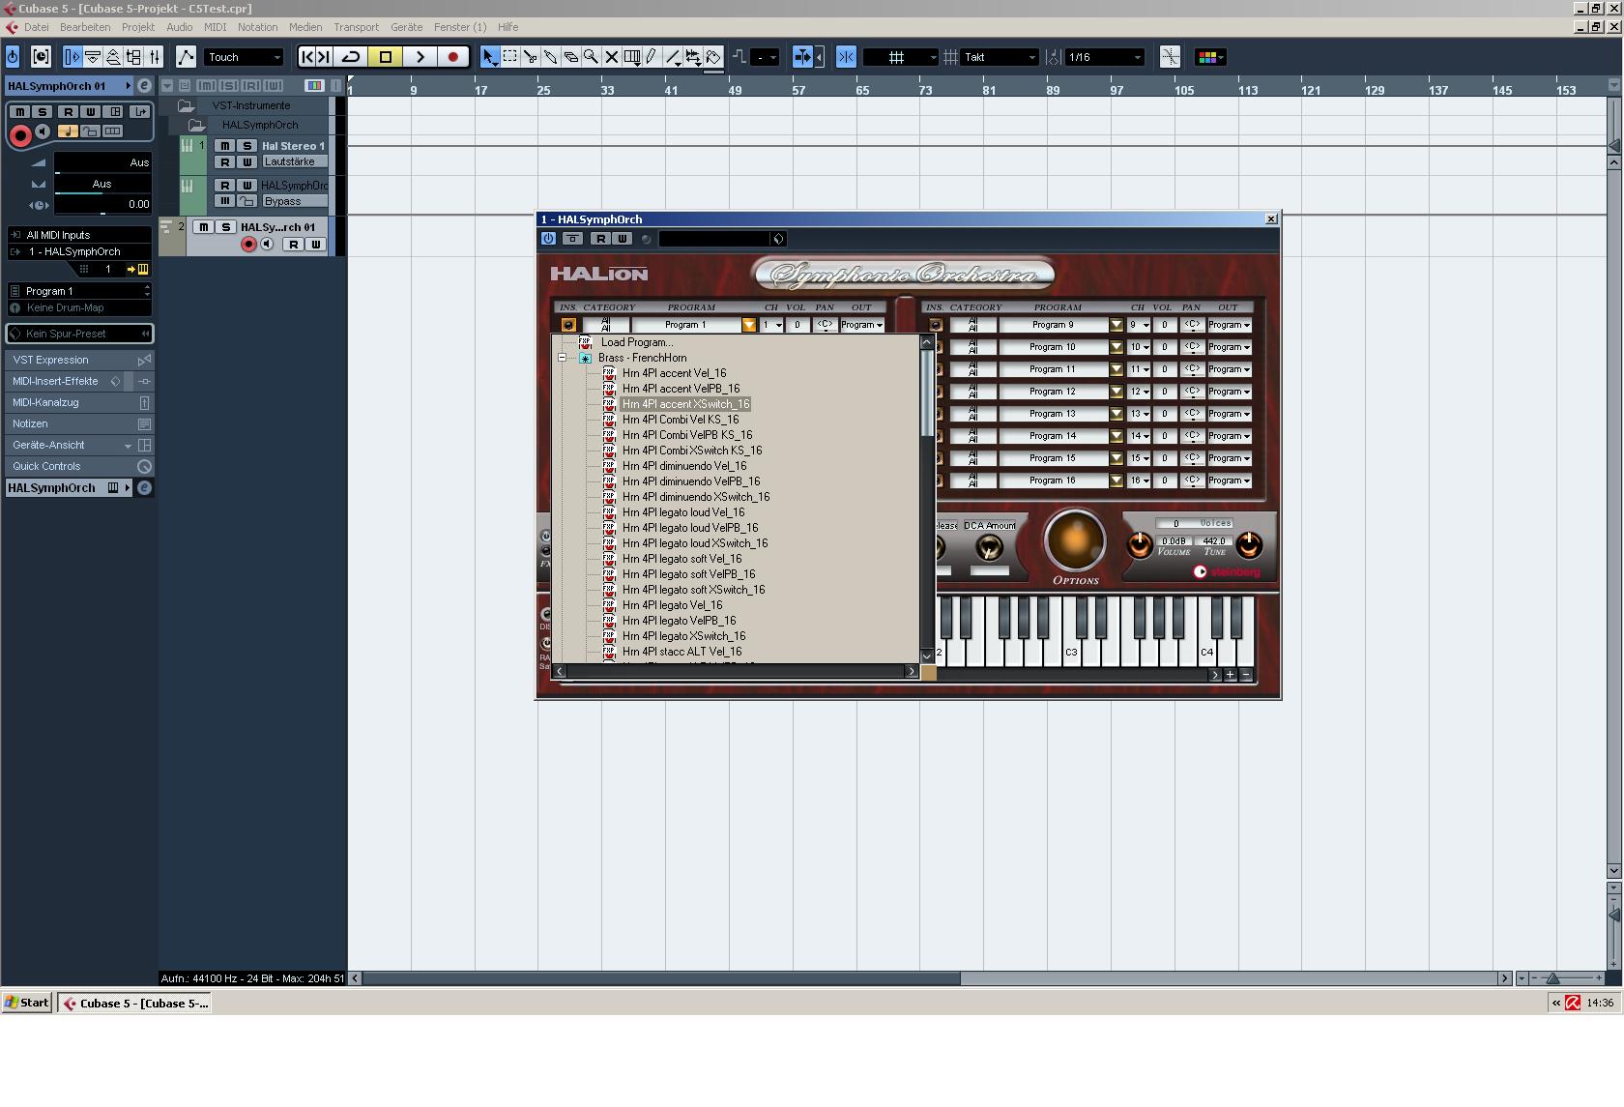
Task: Toggle Autoscroll button
Action: [x=802, y=57]
